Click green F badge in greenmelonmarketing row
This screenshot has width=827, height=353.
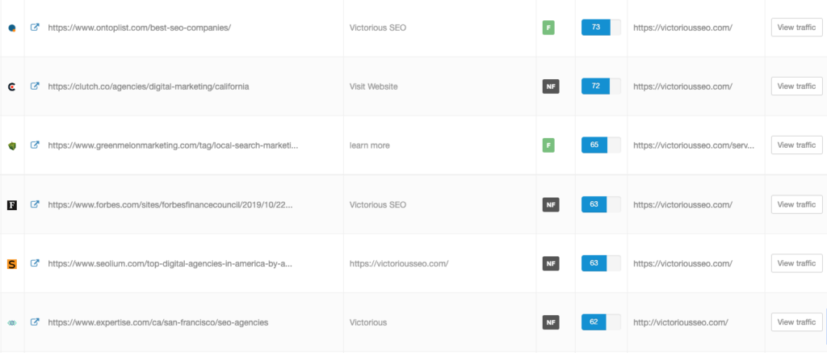[548, 145]
